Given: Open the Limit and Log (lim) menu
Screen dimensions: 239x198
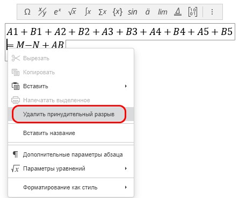Looking at the screenshot, I should 162,12.
